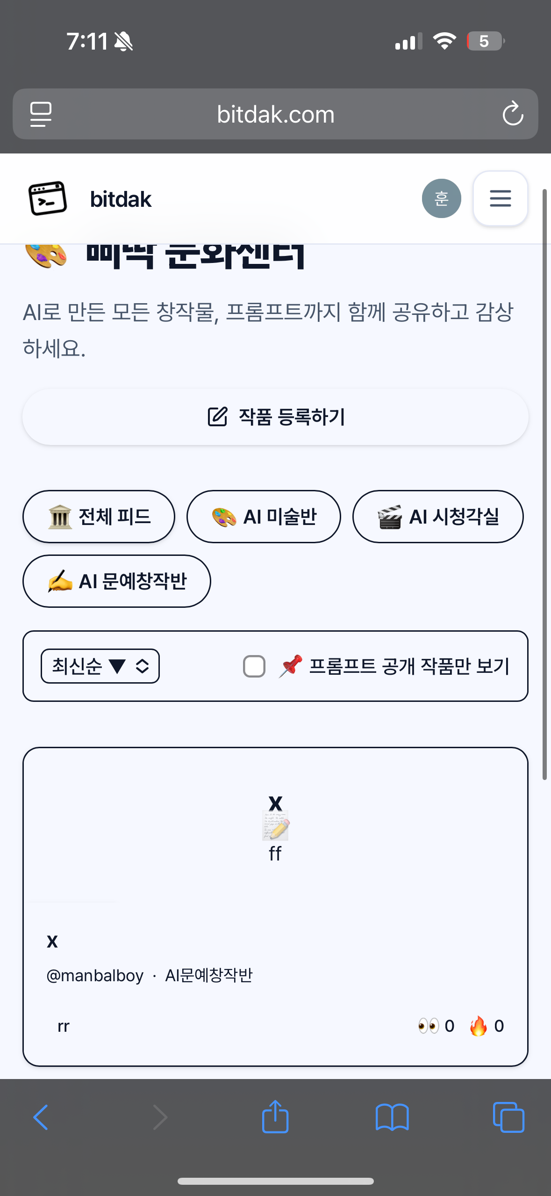Click the fire reaction count on post

coord(487,1026)
